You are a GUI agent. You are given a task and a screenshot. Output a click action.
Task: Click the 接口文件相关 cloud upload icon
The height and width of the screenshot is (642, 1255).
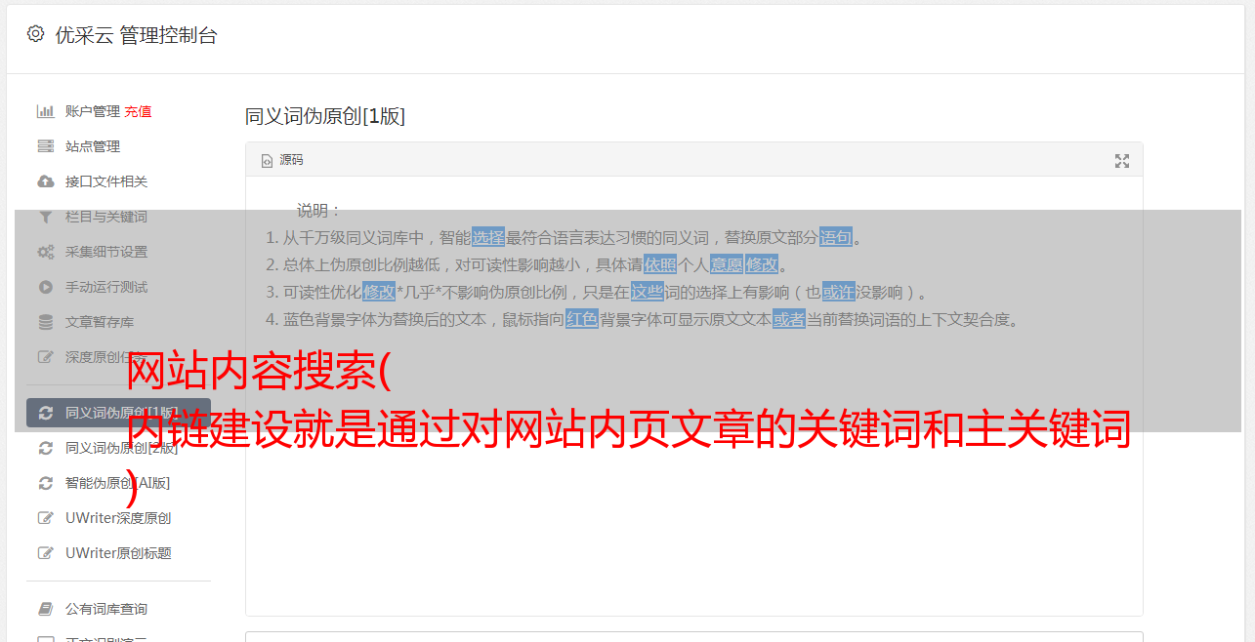tap(45, 181)
